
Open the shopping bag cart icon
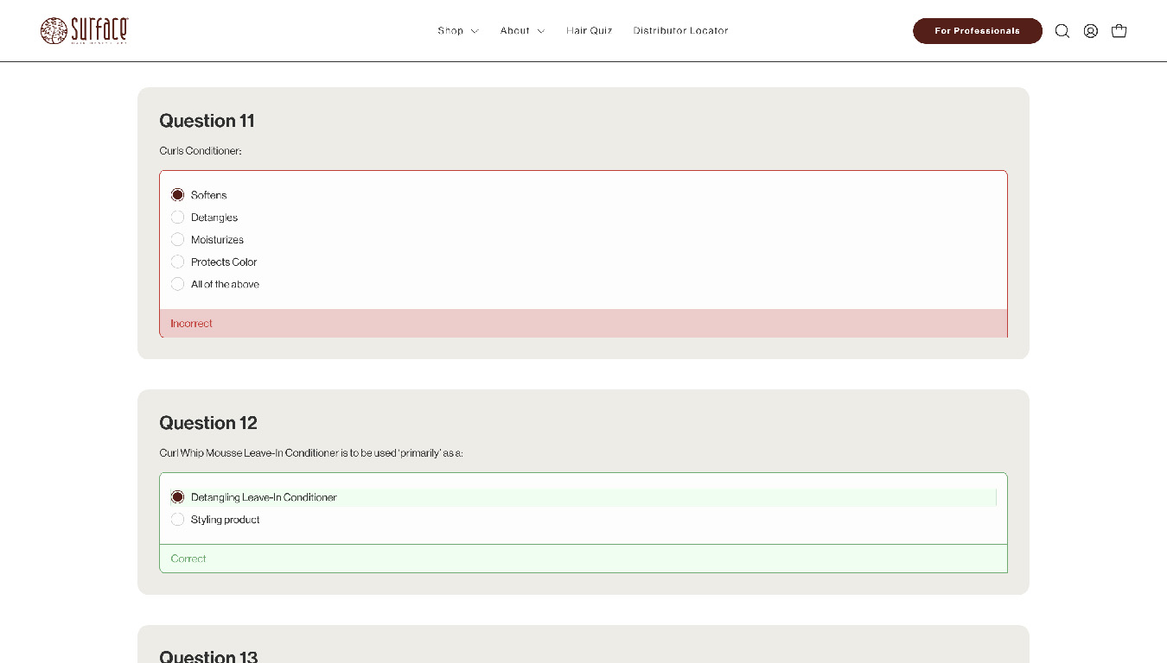1119,31
